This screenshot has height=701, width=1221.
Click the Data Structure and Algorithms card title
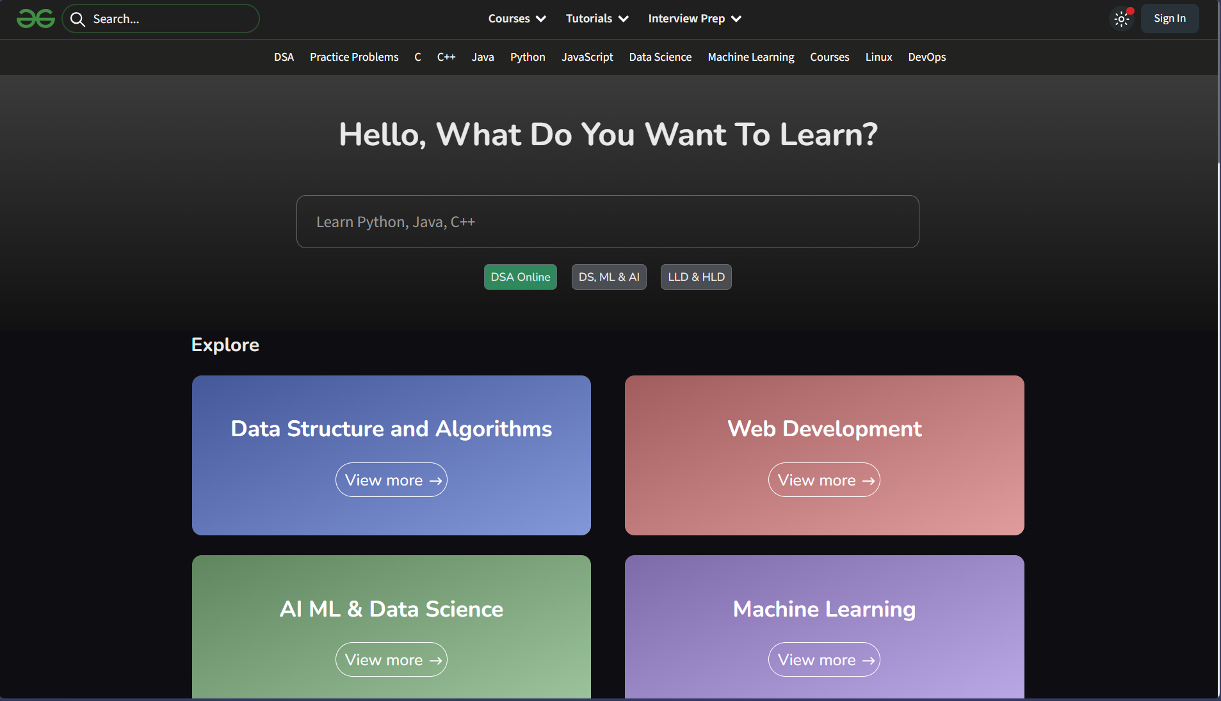coord(391,429)
